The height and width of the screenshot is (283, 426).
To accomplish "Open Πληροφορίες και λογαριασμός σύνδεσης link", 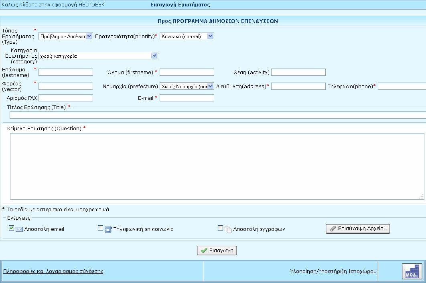I will pos(53,271).
